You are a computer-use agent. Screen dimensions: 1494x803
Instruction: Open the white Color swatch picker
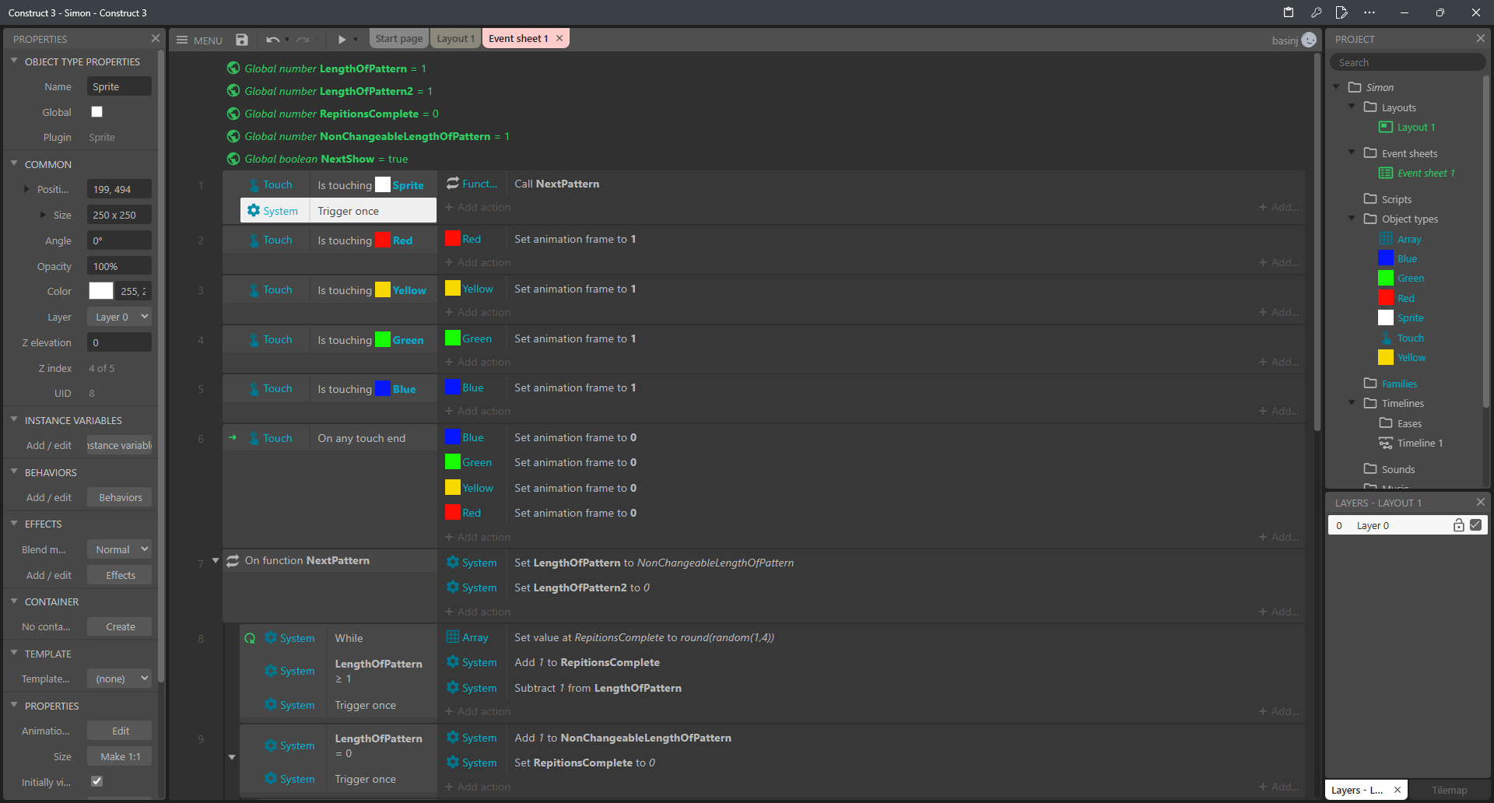[x=101, y=291]
